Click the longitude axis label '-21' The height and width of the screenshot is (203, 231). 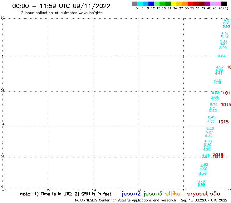coord(138,190)
